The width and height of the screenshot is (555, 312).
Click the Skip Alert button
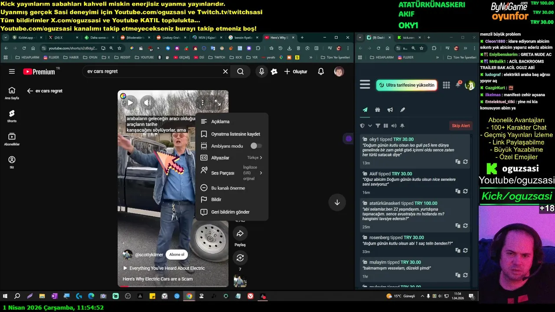(x=461, y=126)
